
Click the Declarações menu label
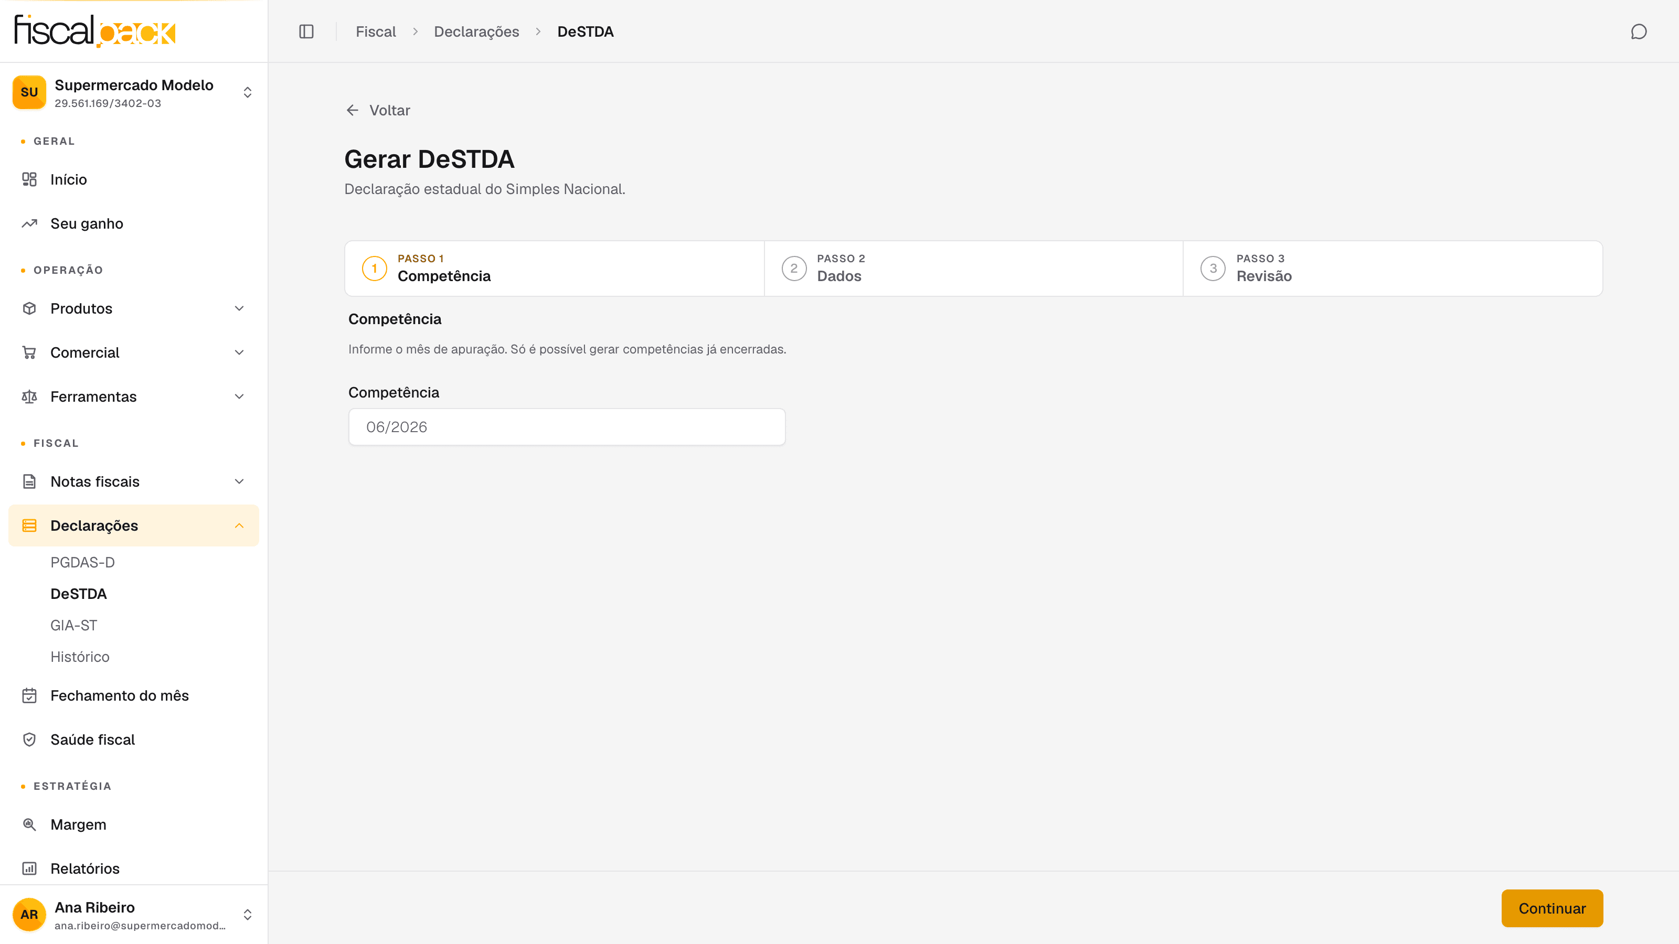pos(94,525)
